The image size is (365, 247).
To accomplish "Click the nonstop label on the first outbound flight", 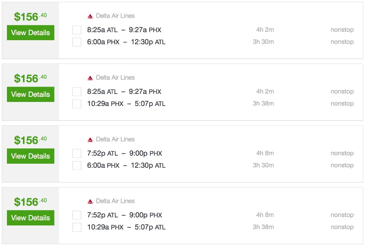I will pyautogui.click(x=342, y=30).
